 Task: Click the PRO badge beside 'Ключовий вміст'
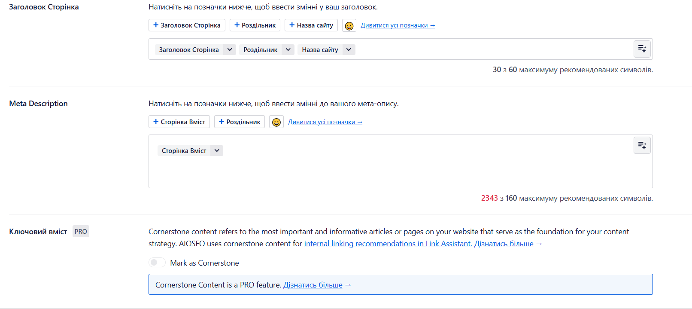click(x=81, y=232)
